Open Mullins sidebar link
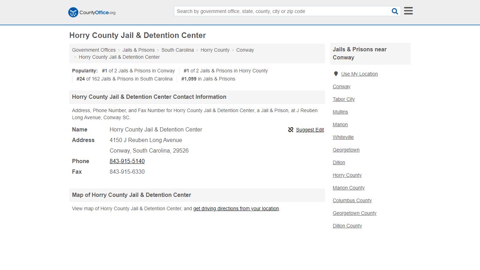This screenshot has width=480, height=270. tap(340, 112)
